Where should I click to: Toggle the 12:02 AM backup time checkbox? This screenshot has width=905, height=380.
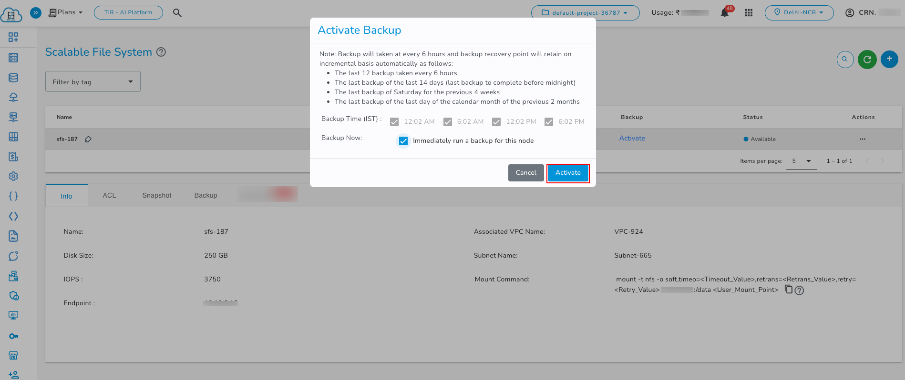(x=394, y=122)
